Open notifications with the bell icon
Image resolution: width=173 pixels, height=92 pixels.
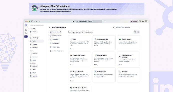tap(143, 21)
